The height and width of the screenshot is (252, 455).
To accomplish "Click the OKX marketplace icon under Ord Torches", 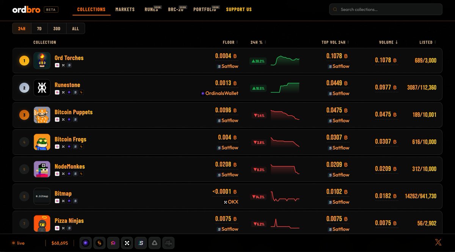I will 63,65.
